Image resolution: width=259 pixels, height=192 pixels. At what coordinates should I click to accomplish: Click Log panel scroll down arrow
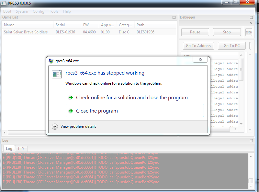pos(251,186)
